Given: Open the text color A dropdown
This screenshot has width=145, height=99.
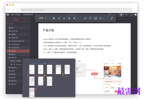Looking at the screenshot, I should pos(75,18).
